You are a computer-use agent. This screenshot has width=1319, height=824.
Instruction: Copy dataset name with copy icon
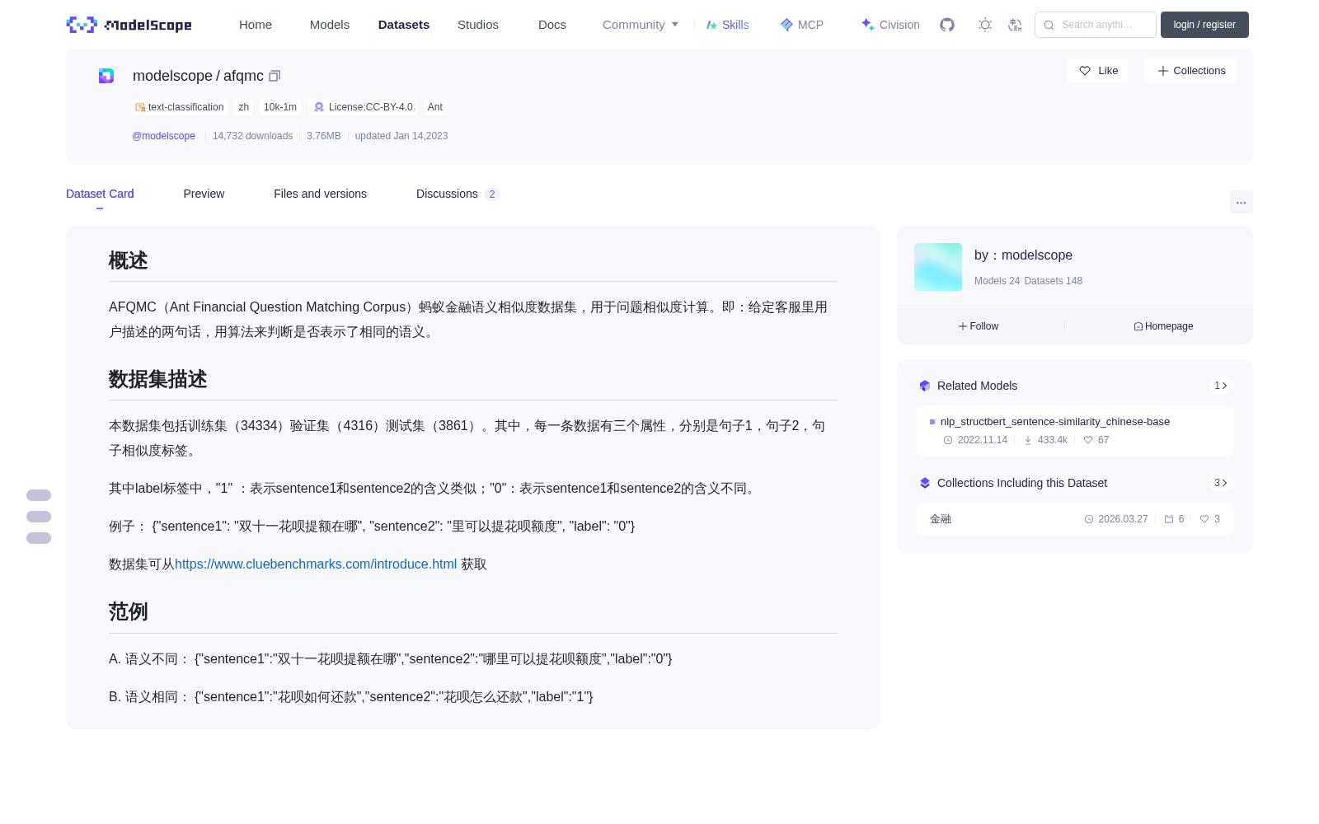[x=275, y=76]
